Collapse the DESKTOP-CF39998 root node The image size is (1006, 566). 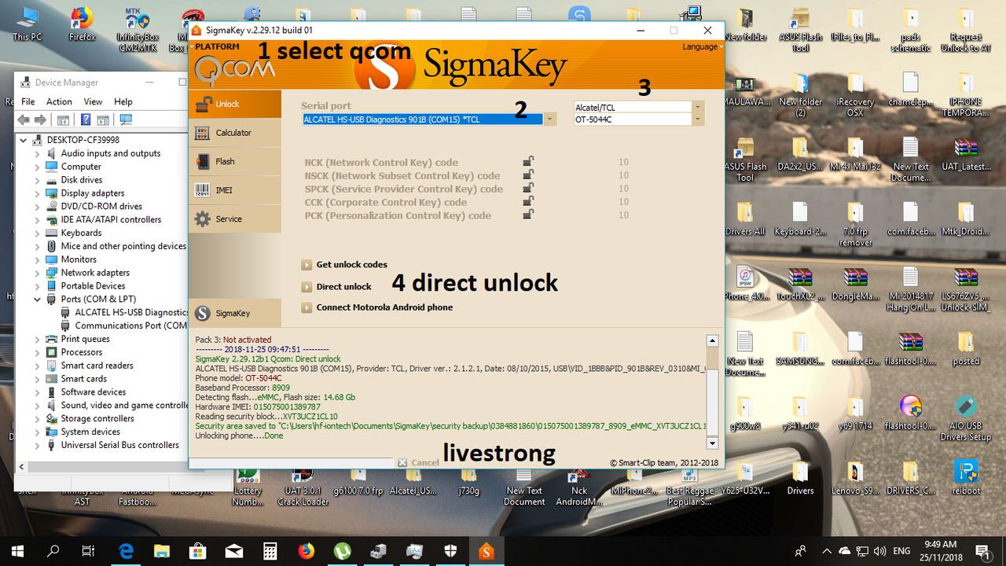point(24,140)
